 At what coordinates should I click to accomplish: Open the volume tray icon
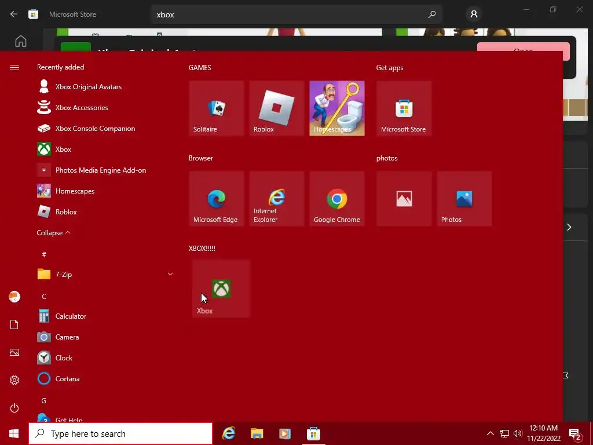(x=518, y=433)
